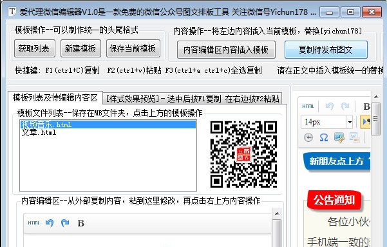Click redo arrow in right editor toolbar

[x=345, y=106]
